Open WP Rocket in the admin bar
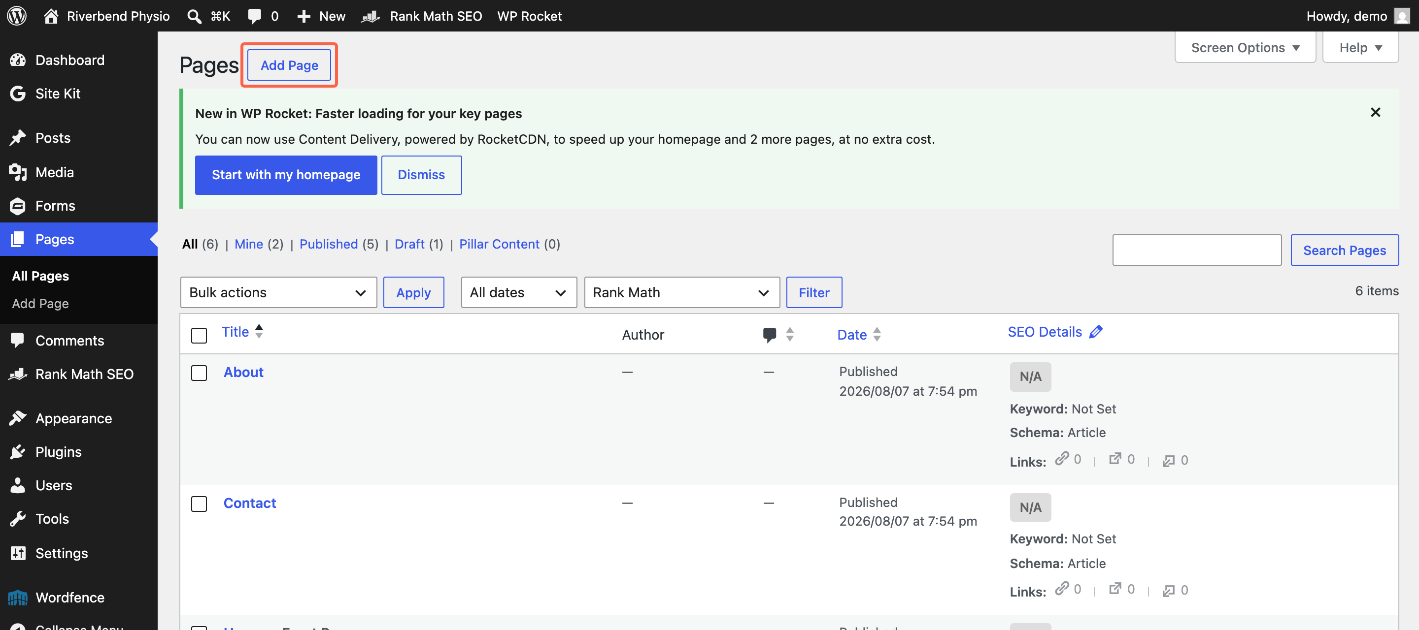 529,16
